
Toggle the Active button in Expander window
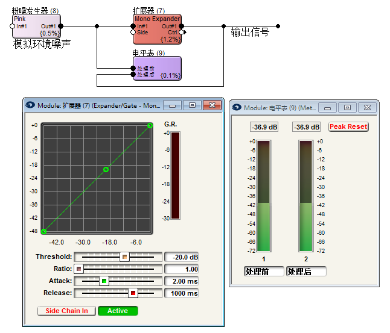tap(118, 311)
